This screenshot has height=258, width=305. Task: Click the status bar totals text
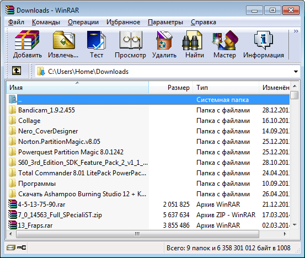(x=228, y=248)
